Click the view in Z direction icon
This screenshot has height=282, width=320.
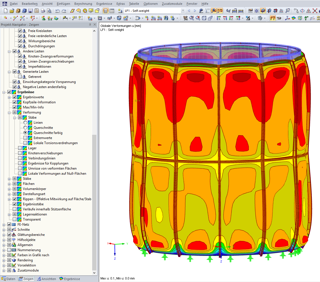[231, 18]
